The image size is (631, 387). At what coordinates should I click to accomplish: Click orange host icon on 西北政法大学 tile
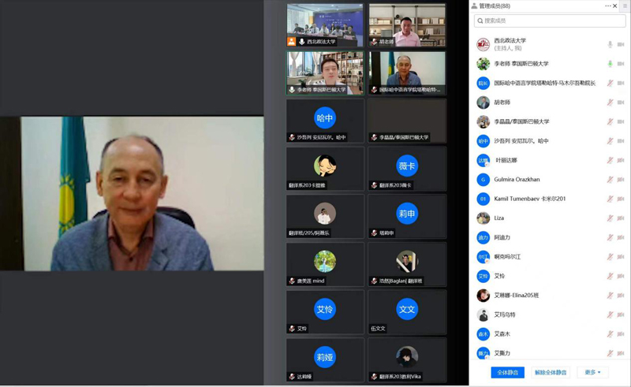292,42
